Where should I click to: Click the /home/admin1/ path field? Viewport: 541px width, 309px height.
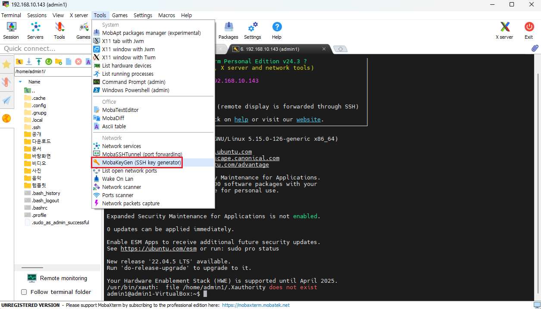point(53,71)
